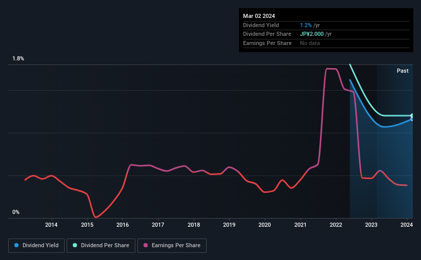Click the Mar 02 2024 tooltip date

click(x=259, y=16)
